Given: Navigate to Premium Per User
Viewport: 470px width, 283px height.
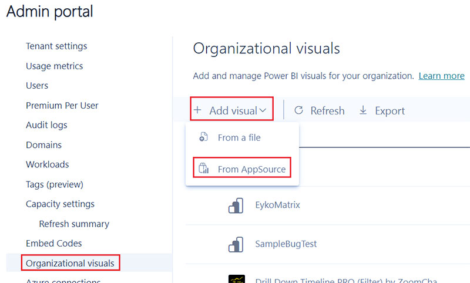Looking at the screenshot, I should 62,106.
